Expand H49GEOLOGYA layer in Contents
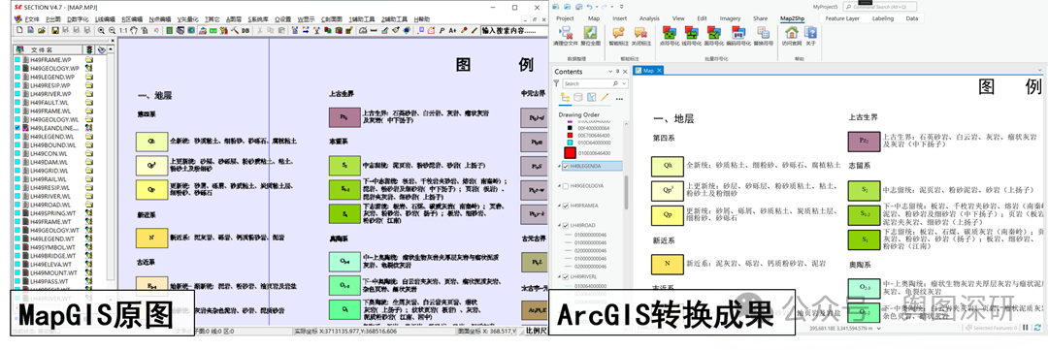 [559, 186]
